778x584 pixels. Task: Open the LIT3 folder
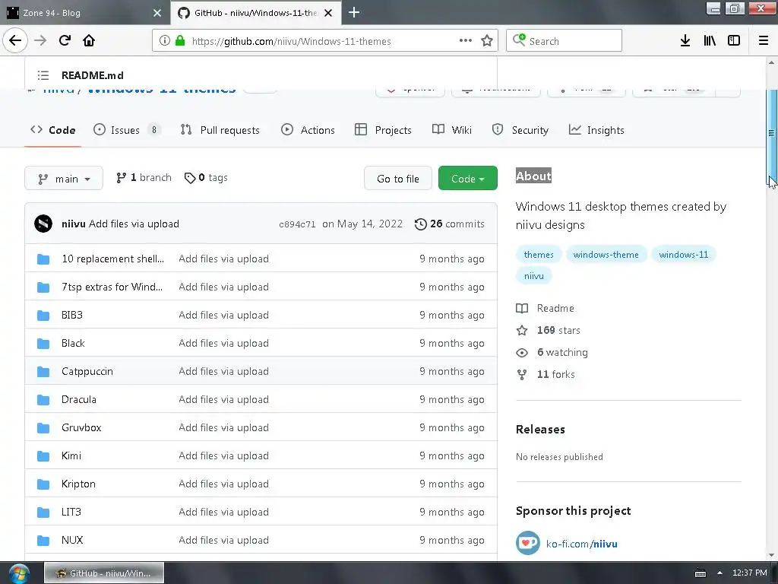coord(71,512)
